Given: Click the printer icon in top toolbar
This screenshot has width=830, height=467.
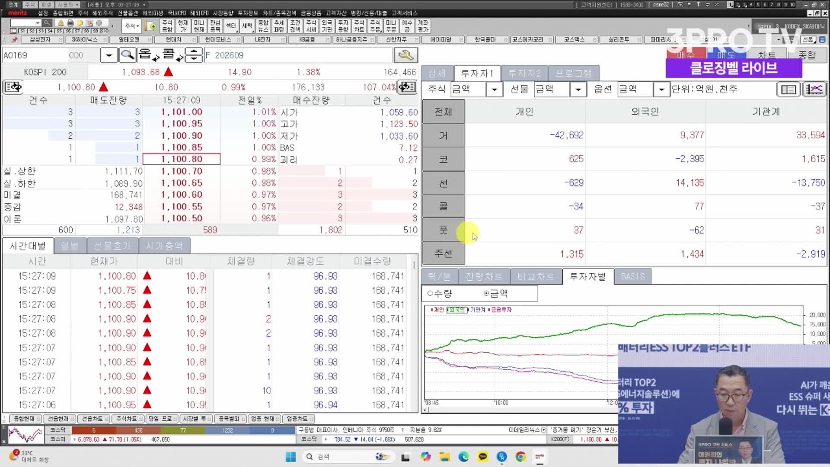Looking at the screenshot, I should (x=70, y=23).
